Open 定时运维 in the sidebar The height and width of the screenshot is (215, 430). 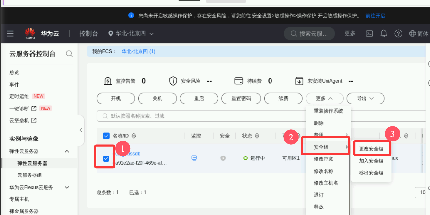coord(19,96)
